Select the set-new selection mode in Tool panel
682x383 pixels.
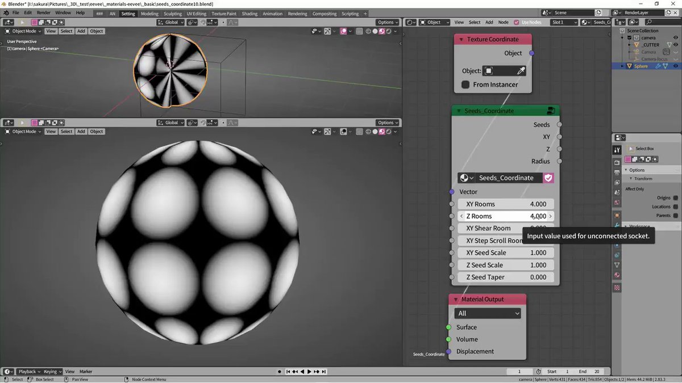click(629, 159)
